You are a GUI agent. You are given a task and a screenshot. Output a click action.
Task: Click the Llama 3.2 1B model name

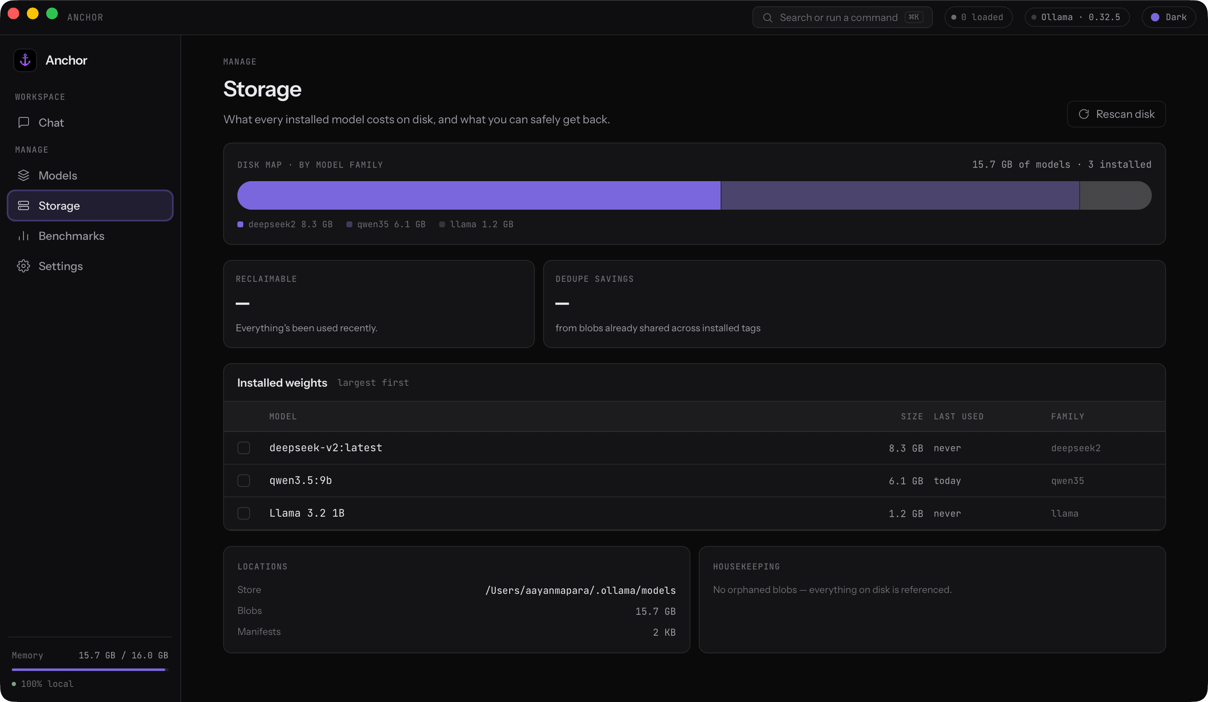coord(307,513)
